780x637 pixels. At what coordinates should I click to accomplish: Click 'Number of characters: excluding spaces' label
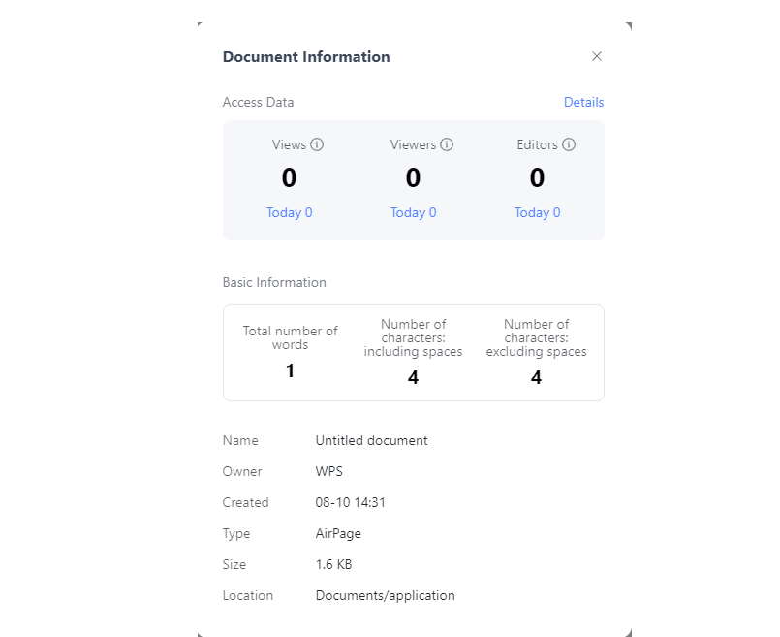(536, 338)
